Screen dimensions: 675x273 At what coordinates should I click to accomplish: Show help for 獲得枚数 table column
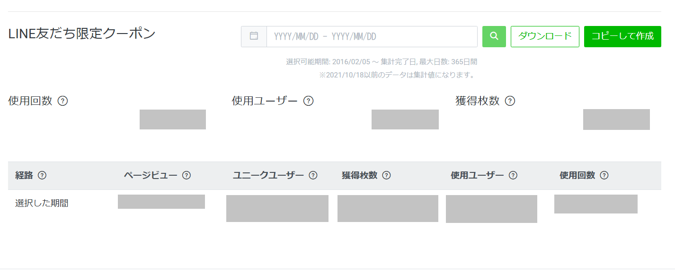pyautogui.click(x=386, y=175)
